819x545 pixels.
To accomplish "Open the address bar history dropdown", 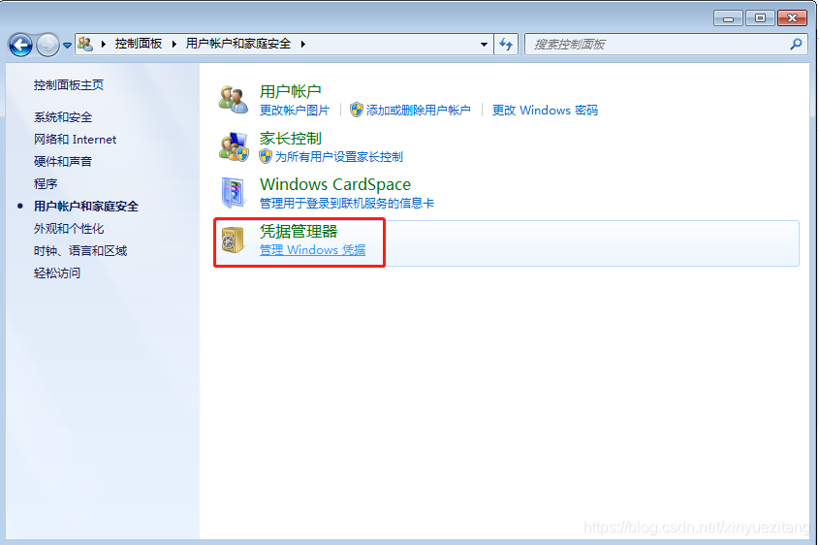I will [x=484, y=45].
